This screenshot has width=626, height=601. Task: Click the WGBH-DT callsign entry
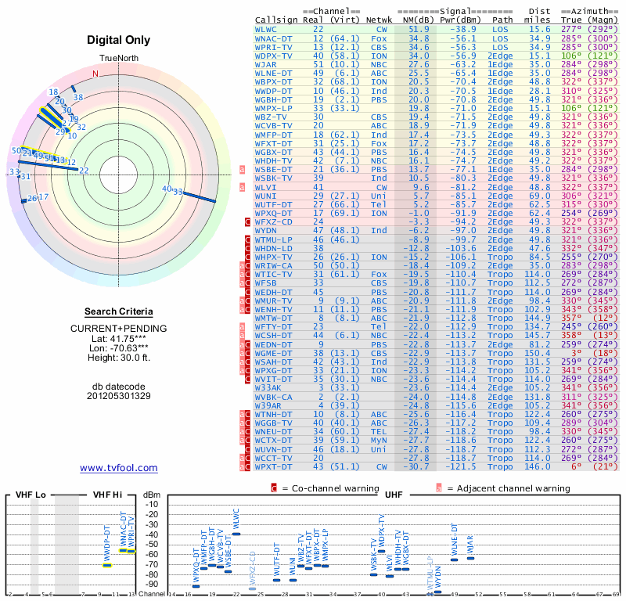pos(273,100)
